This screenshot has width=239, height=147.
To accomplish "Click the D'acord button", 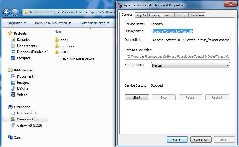I will [177, 140].
